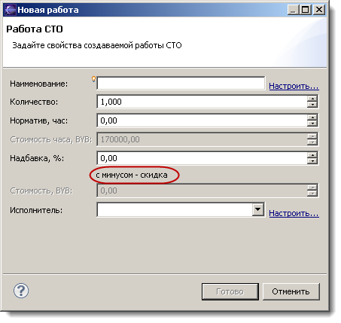The image size is (341, 323).
Task: Increase Норматив, час with the up arrow
Action: click(312, 117)
